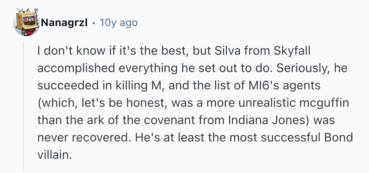
Task: Click the dot separator beside the username
Action: click(x=93, y=23)
